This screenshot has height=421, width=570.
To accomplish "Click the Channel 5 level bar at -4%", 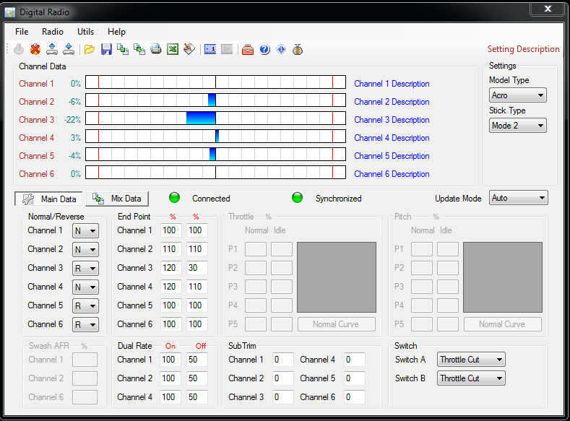I will tap(215, 155).
